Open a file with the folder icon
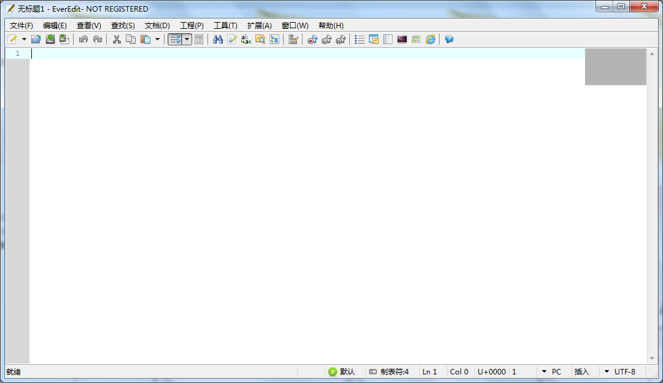 (36, 39)
